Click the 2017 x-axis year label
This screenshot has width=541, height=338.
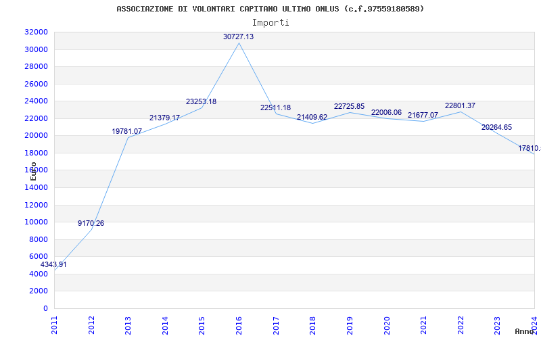pyautogui.click(x=276, y=325)
